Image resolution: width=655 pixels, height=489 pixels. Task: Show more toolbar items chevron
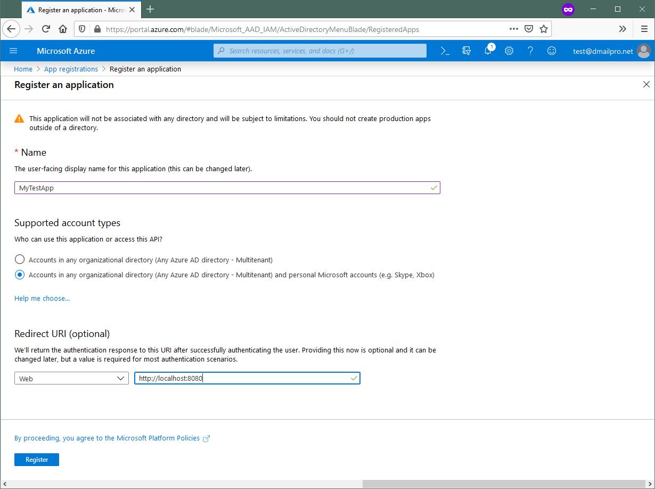(x=623, y=29)
